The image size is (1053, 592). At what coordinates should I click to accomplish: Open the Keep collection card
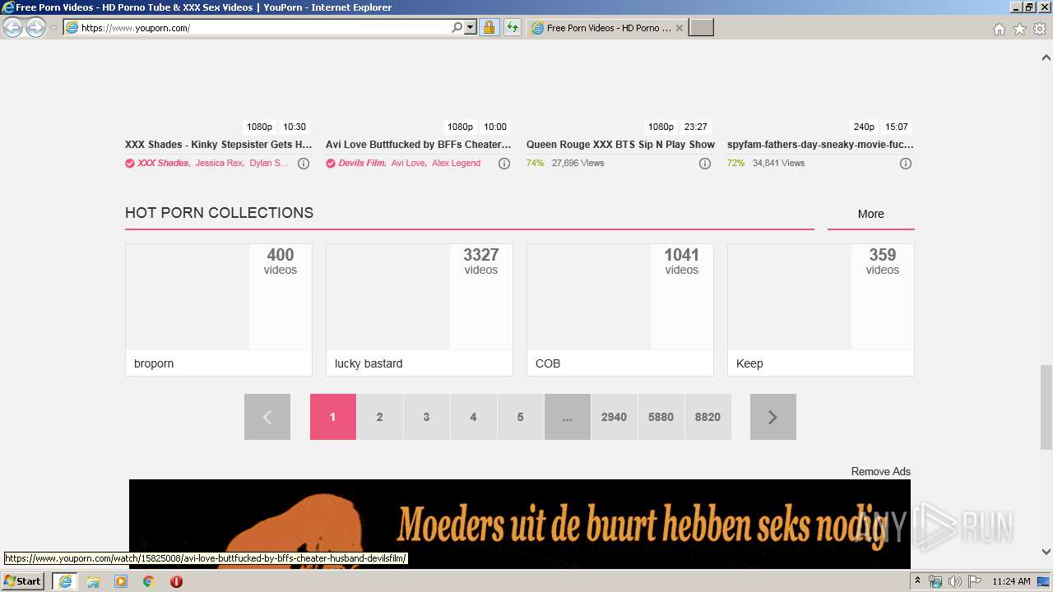[x=821, y=310]
